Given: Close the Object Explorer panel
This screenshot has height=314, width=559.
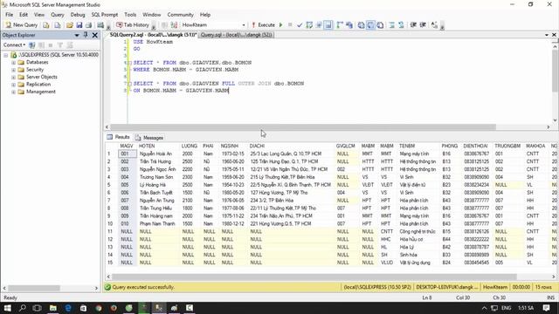Looking at the screenshot, I should click(95, 35).
